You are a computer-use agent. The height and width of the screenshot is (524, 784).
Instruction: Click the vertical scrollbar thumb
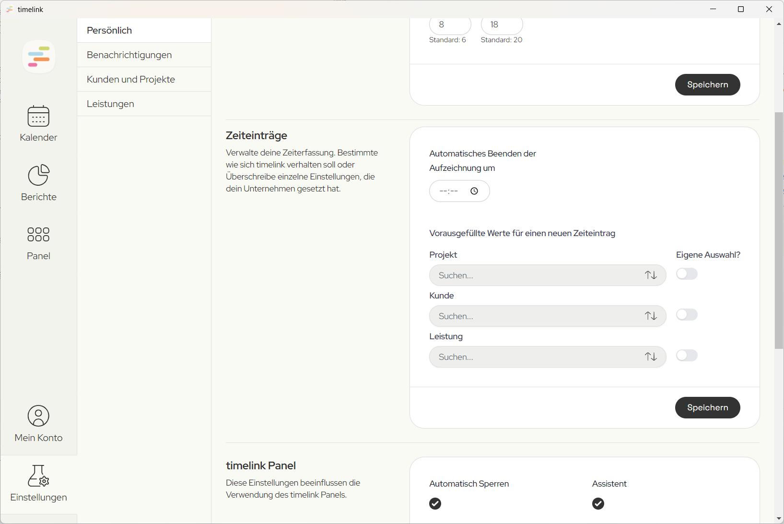tap(779, 230)
